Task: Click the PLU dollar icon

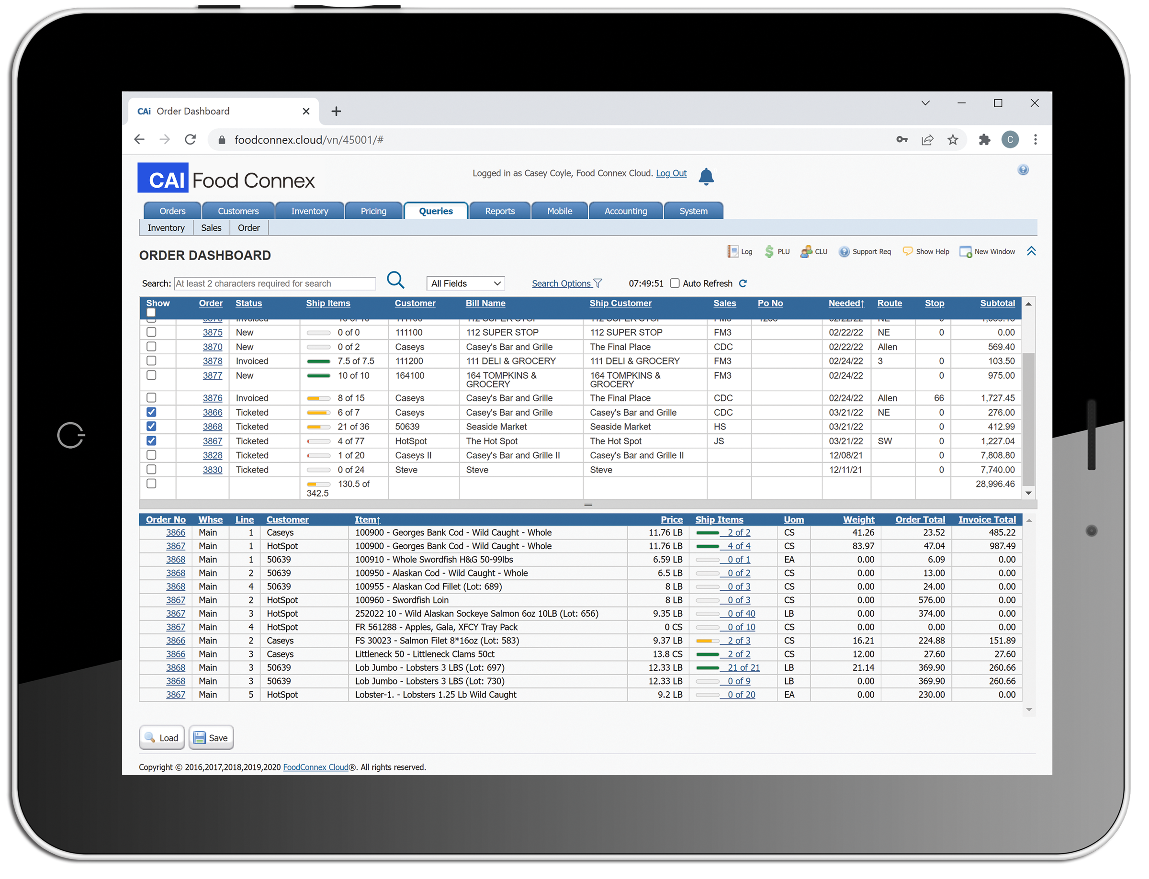Action: click(x=768, y=252)
